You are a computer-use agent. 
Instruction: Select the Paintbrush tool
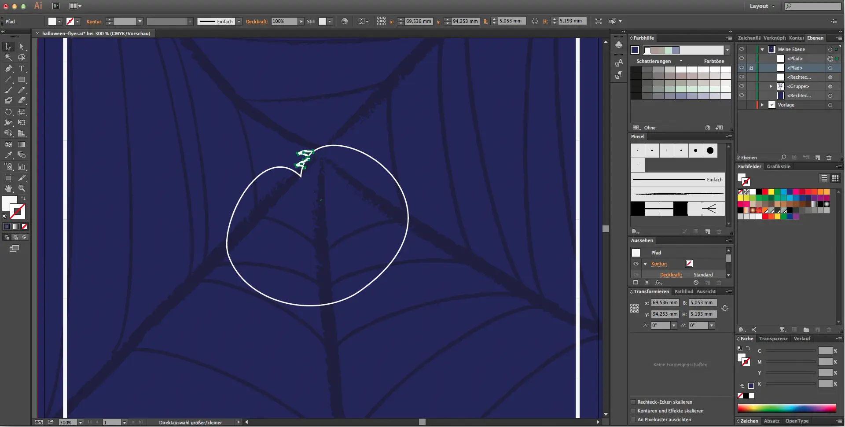(x=8, y=90)
